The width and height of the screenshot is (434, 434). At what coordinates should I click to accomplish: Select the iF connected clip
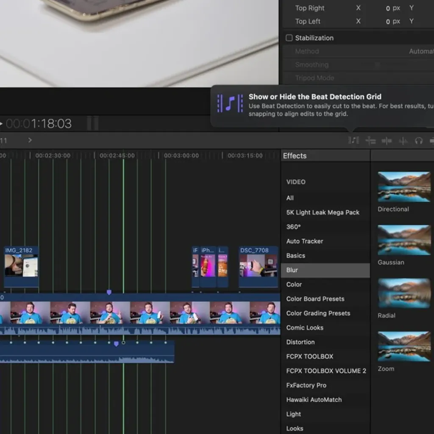pos(195,266)
